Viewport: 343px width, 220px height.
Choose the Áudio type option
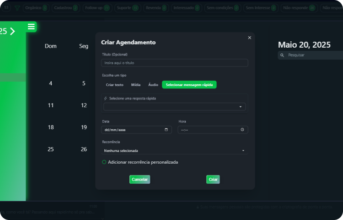pos(153,85)
